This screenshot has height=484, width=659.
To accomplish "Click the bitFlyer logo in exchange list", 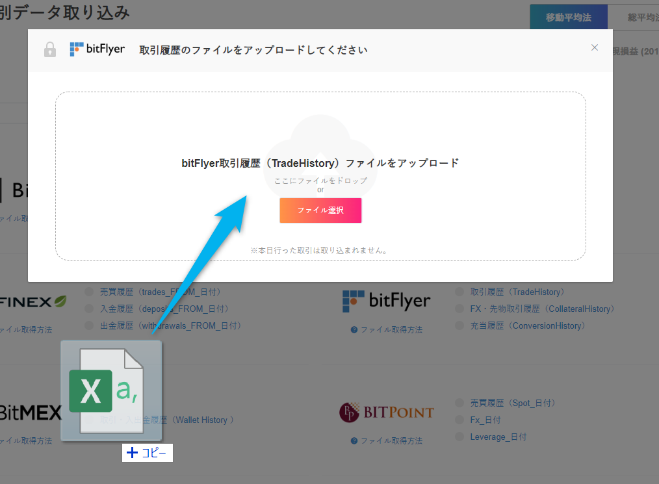I will [x=386, y=301].
